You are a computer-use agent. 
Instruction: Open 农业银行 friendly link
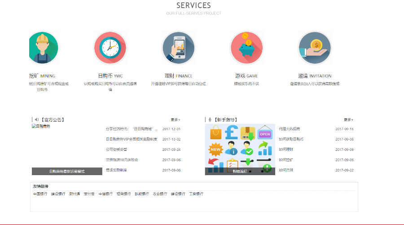160,194
